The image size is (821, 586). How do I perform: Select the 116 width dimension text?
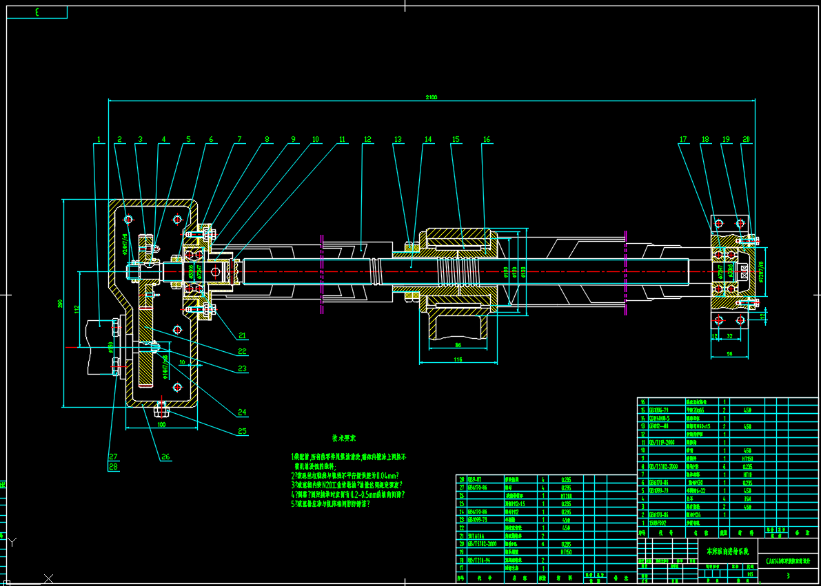pyautogui.click(x=458, y=360)
